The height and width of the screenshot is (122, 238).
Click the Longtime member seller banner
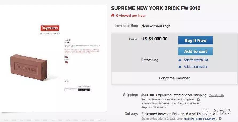pyautogui.click(x=174, y=78)
